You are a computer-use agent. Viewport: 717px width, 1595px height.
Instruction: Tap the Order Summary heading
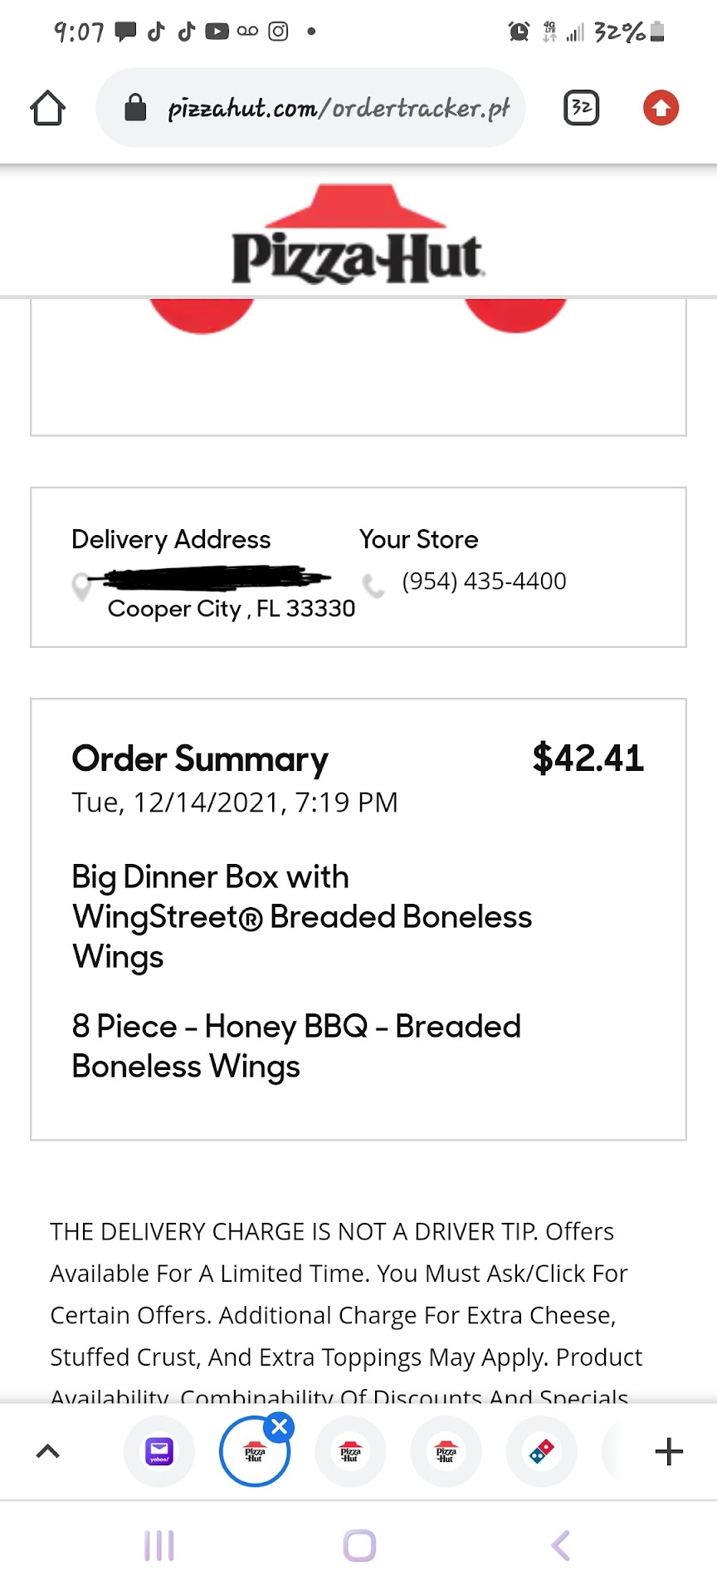point(200,759)
